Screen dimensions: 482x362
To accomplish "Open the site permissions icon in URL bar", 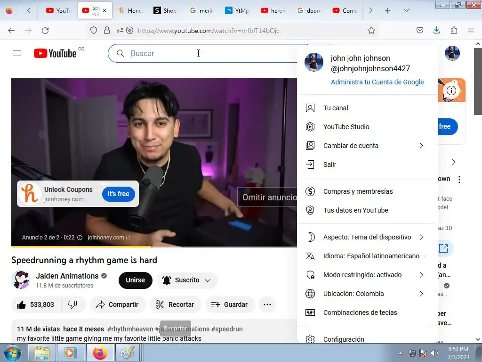I will tap(120, 30).
